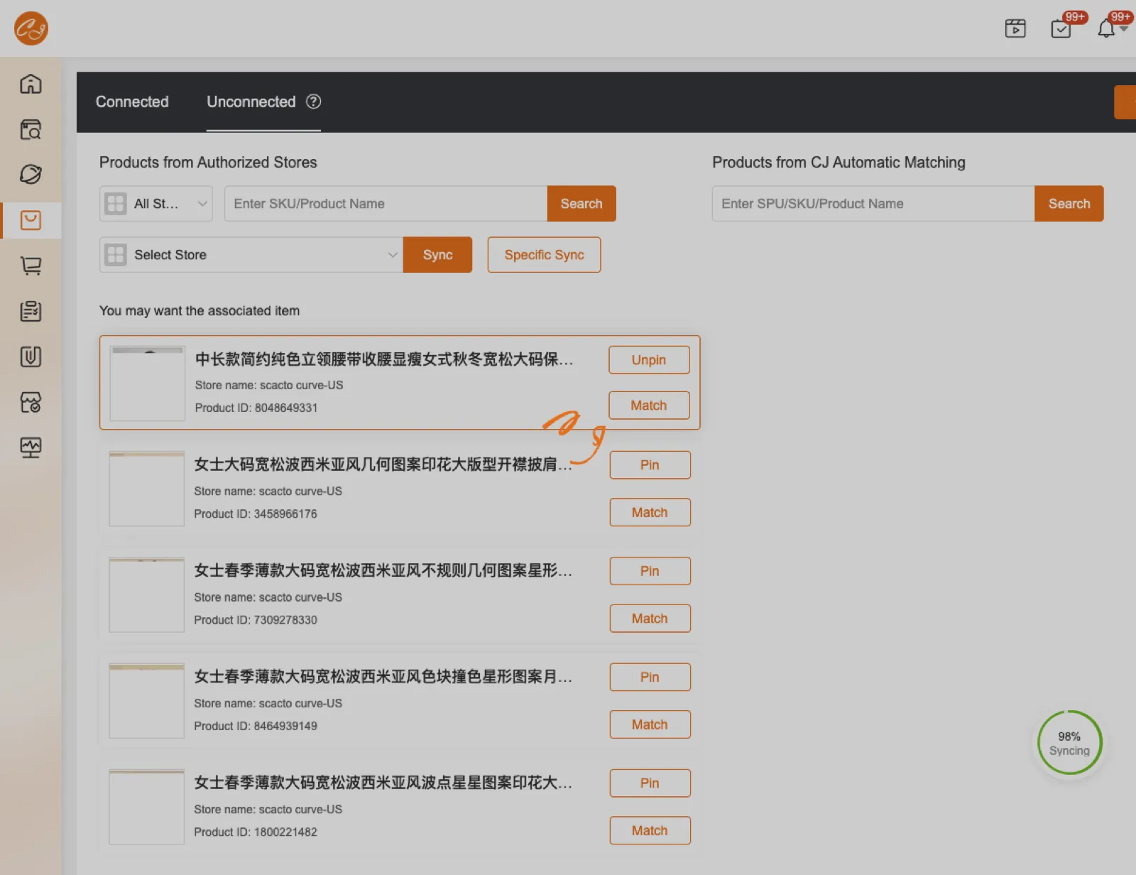
Task: Switch to the Unconnected tab
Action: [x=251, y=102]
